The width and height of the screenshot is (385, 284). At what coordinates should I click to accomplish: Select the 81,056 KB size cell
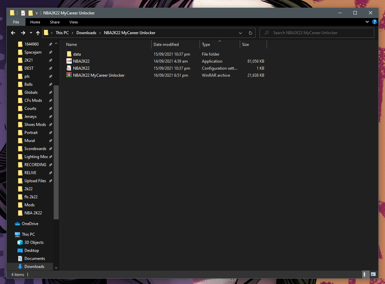[256, 61]
